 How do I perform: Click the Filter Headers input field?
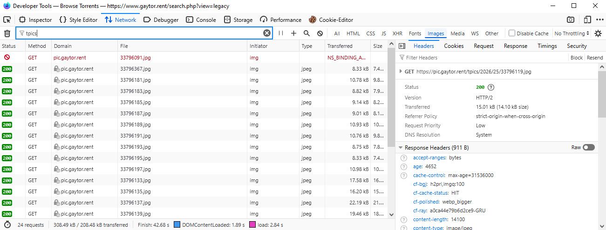(x=483, y=58)
